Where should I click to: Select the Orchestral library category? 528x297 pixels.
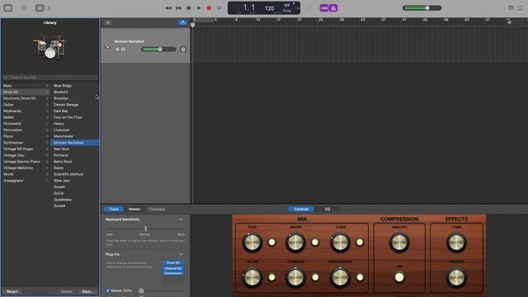pyautogui.click(x=26, y=124)
